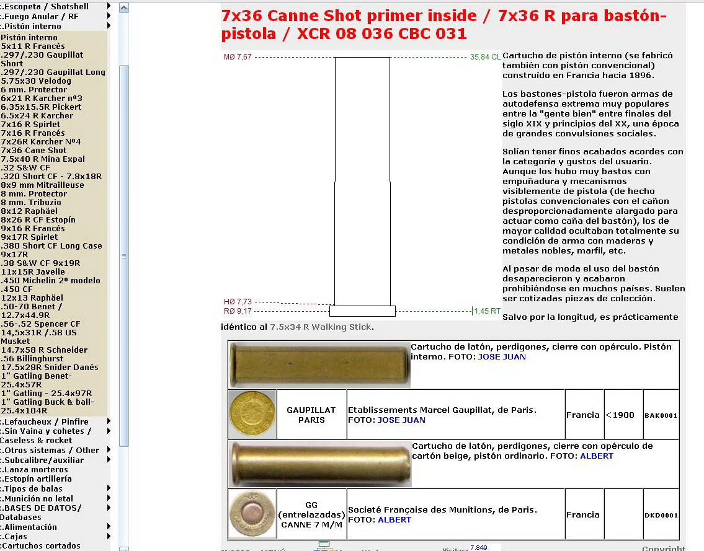Open the Lanza morteros menu item

point(35,469)
